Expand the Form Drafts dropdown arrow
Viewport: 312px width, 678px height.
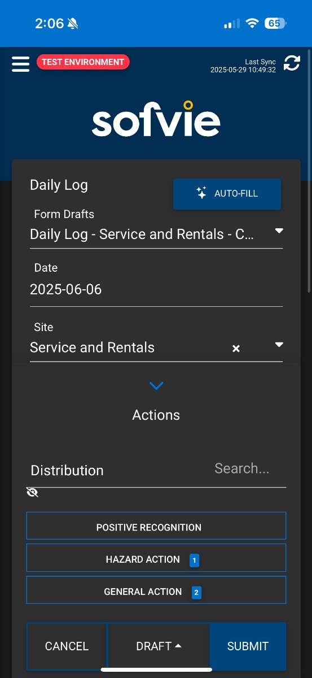(x=279, y=231)
